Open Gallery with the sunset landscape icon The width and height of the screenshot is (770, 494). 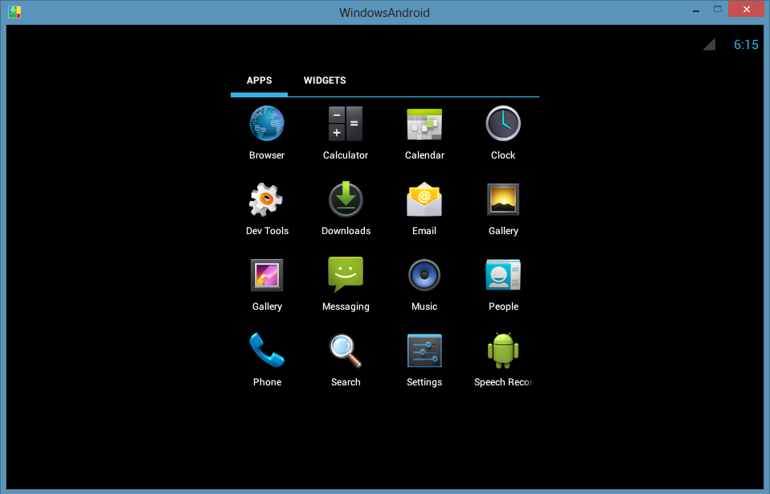coord(503,200)
